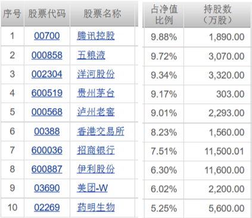Open stock code link 02269

[47, 207]
